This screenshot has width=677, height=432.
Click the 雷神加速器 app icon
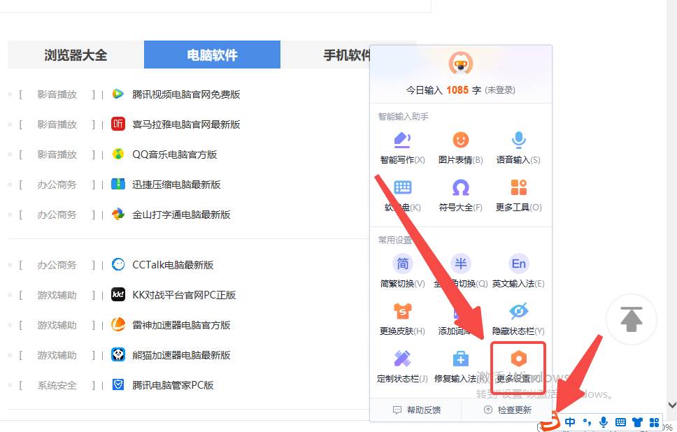click(118, 324)
